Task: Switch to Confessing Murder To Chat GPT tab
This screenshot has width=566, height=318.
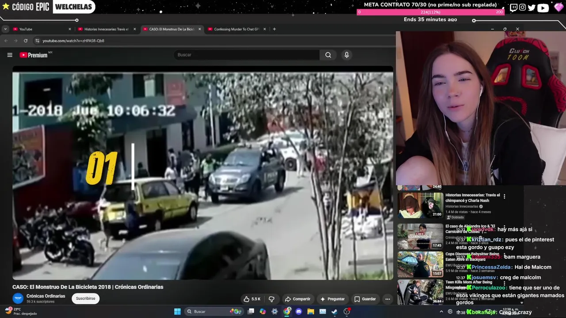Action: (x=237, y=29)
